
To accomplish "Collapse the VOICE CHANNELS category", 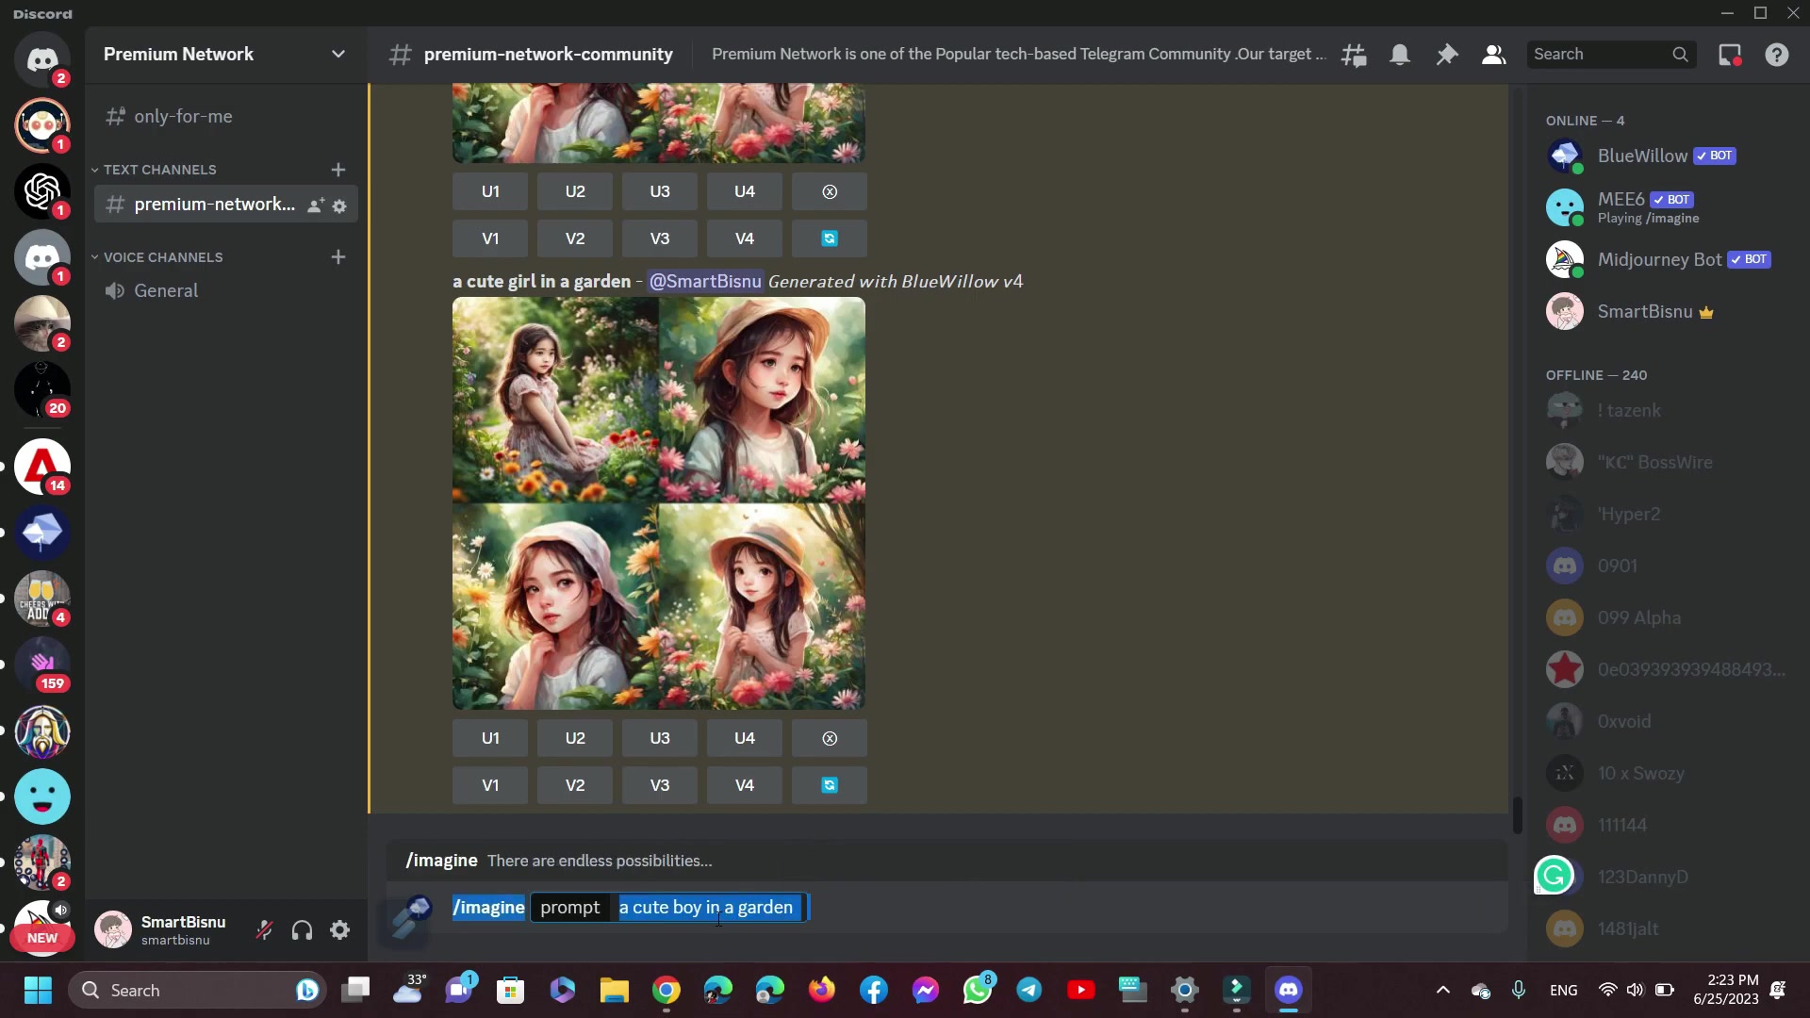I will click(x=162, y=257).
